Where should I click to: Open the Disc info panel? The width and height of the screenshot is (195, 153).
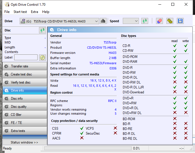25,99
